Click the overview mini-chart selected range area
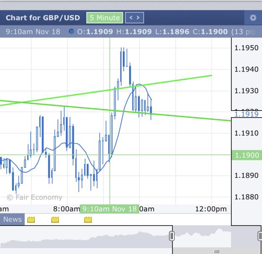The width and height of the screenshot is (262, 254). (x=217, y=237)
